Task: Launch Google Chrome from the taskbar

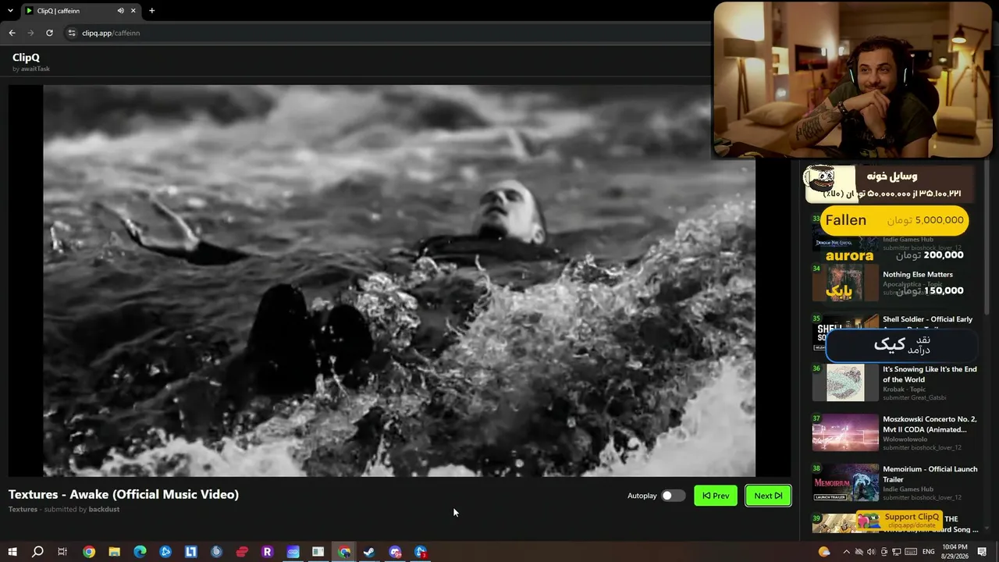Action: [x=89, y=552]
